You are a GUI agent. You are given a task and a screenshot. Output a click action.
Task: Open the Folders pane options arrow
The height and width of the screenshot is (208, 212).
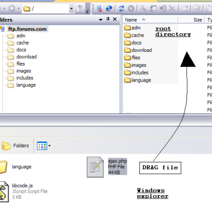[x=101, y=20]
